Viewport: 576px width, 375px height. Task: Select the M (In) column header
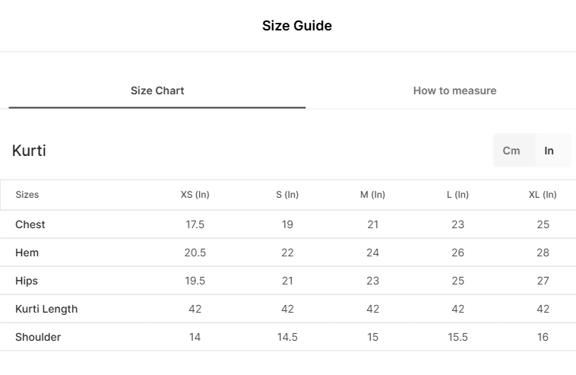tap(372, 195)
